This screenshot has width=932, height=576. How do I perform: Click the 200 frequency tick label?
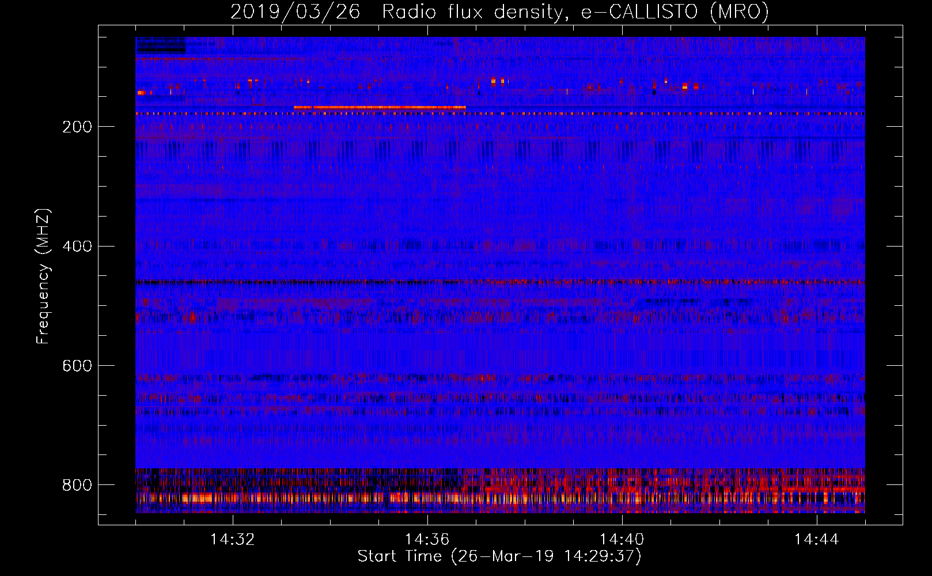point(77,127)
